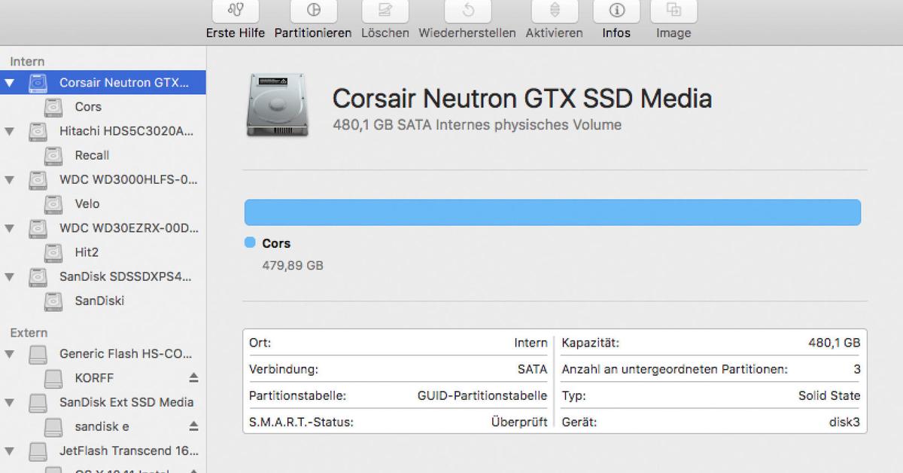Select the Hit2 volume
903x473 pixels.
pos(103,252)
